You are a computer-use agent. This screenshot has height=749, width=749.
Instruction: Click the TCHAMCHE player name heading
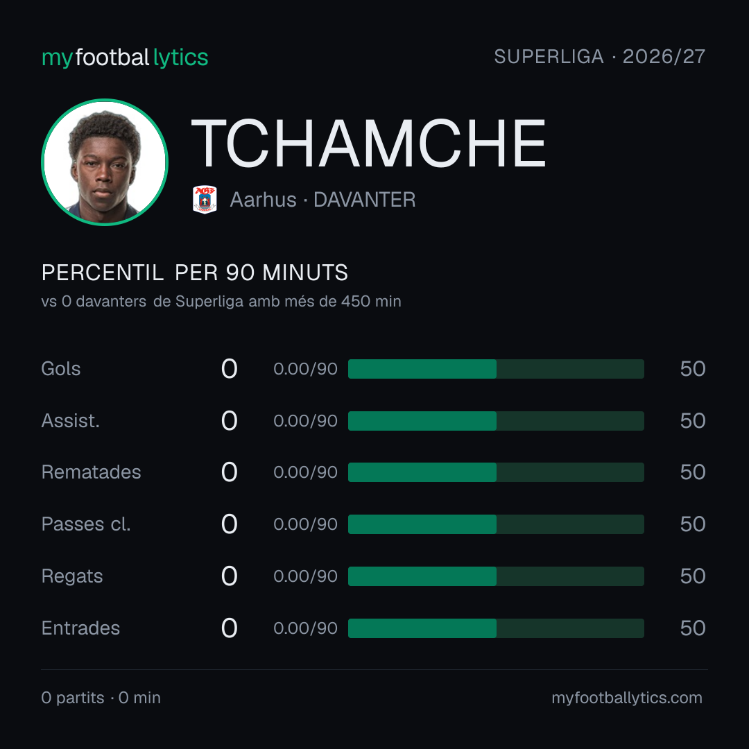pos(368,144)
